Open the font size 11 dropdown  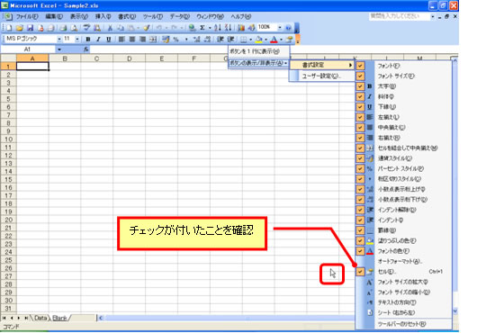tap(77, 40)
